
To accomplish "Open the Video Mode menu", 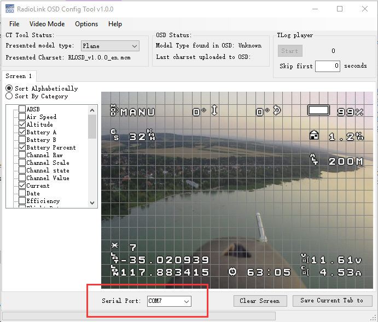I will click(x=47, y=24).
